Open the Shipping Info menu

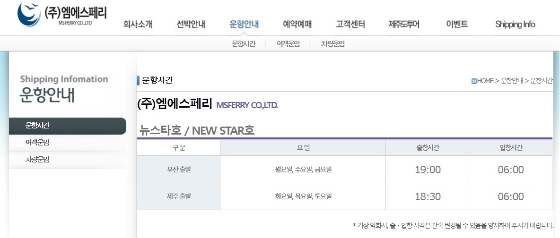coord(515,24)
